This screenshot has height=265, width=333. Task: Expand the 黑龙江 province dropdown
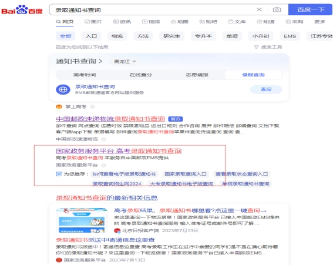[125, 62]
